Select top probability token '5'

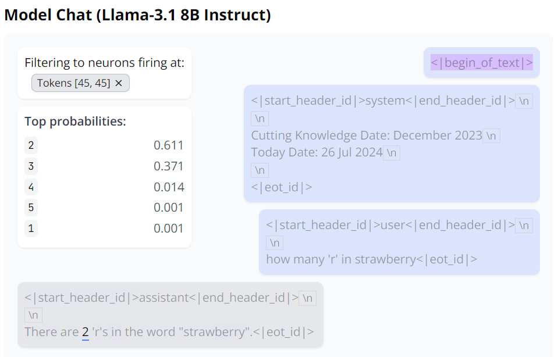[31, 208]
